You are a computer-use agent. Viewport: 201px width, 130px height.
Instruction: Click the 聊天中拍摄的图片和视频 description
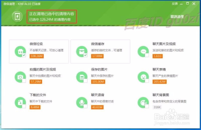45,76
